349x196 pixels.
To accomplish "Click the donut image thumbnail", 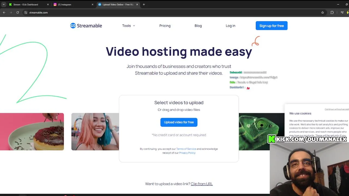I will click(x=32, y=131).
